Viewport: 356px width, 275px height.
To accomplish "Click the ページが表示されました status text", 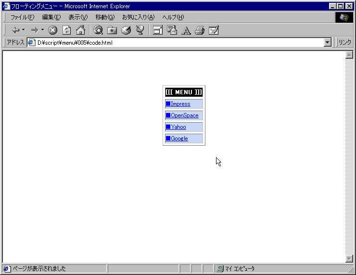I will (x=39, y=269).
